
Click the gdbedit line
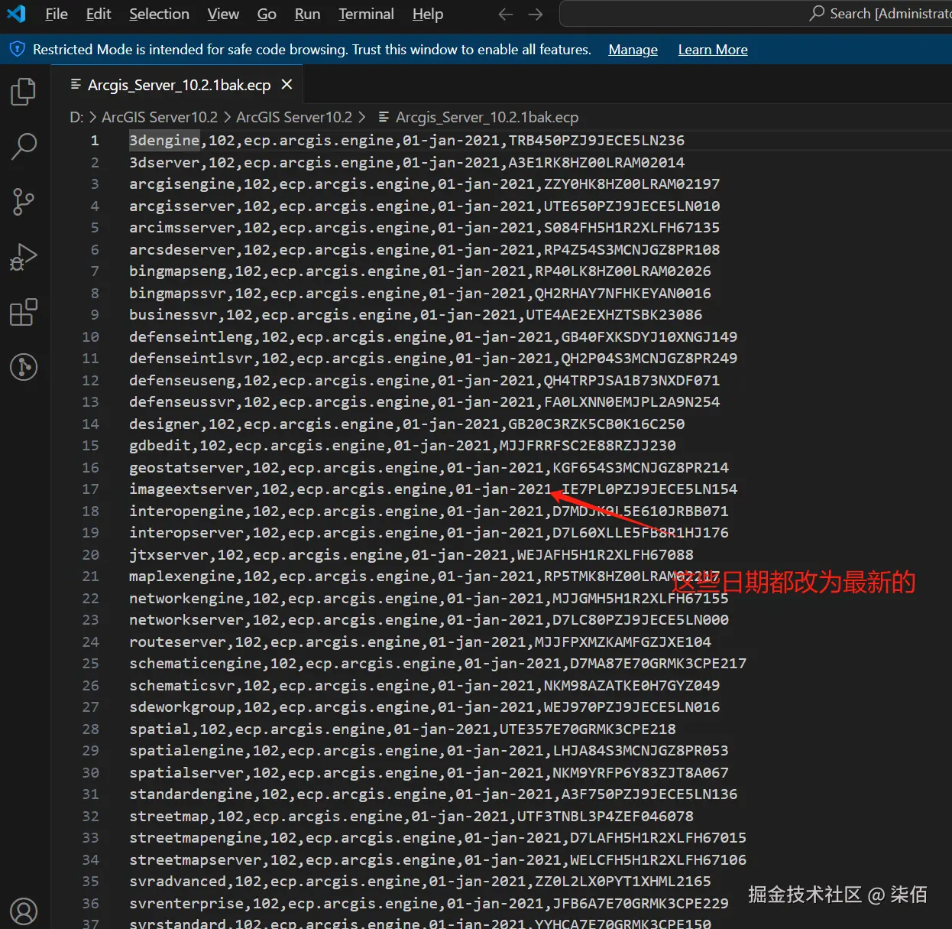402,445
